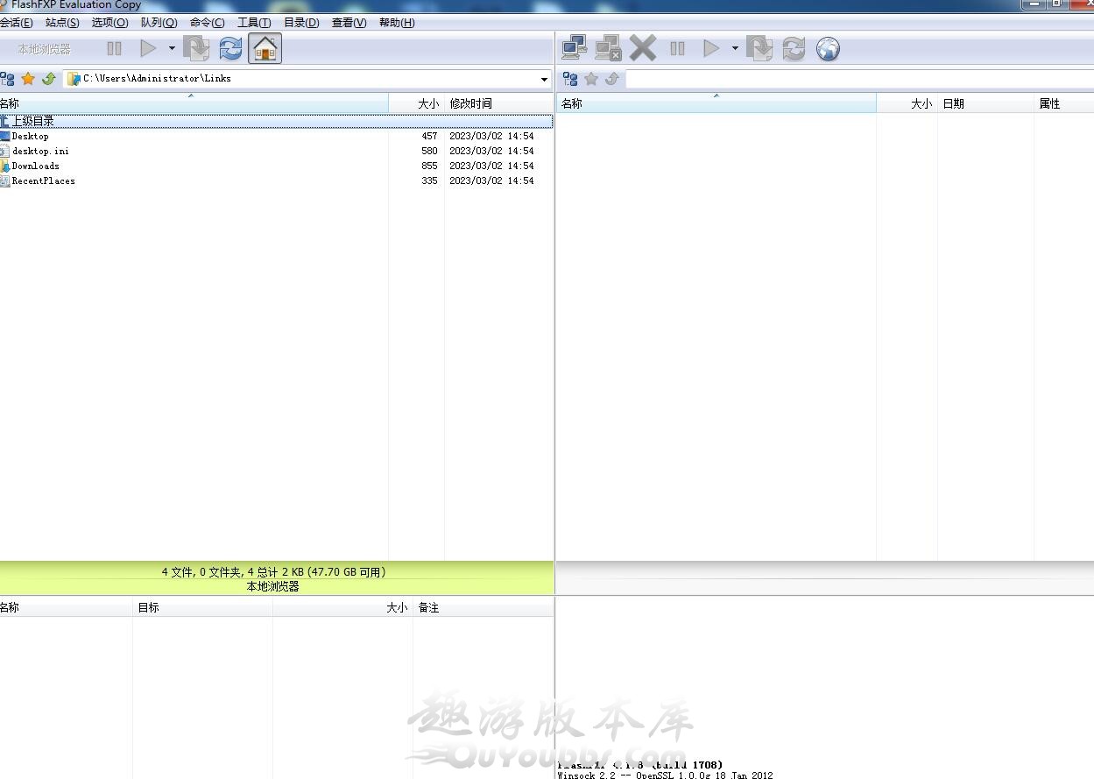The height and width of the screenshot is (779, 1094).
Task: Click the Connect computers icon in the remote toolbar
Action: [575, 48]
